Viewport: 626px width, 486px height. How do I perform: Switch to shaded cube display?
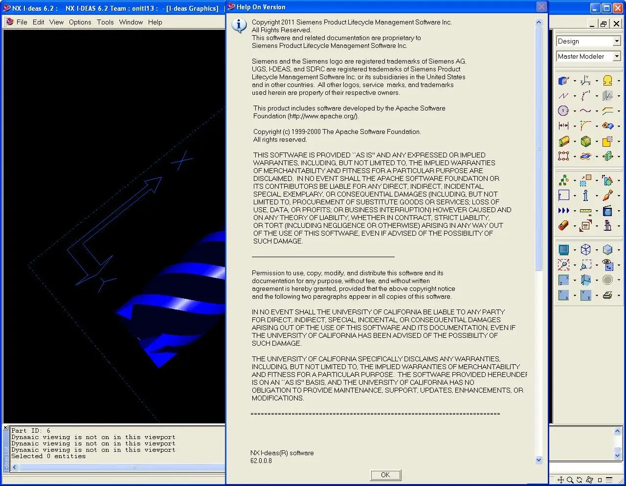607,250
